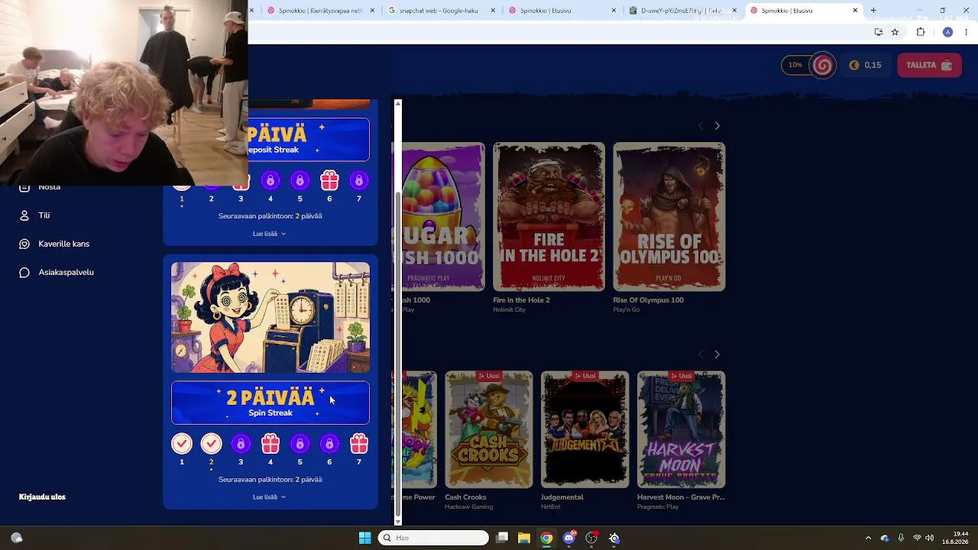The height and width of the screenshot is (550, 978).
Task: Open File Explorer from the taskbar
Action: coord(524,538)
